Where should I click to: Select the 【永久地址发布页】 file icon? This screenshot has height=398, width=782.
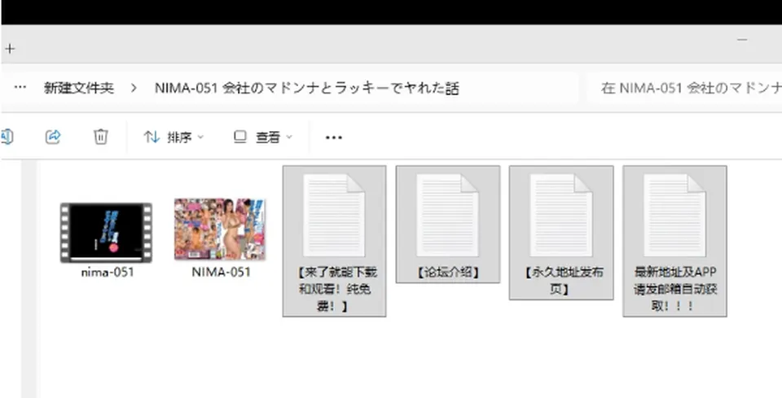click(x=561, y=216)
